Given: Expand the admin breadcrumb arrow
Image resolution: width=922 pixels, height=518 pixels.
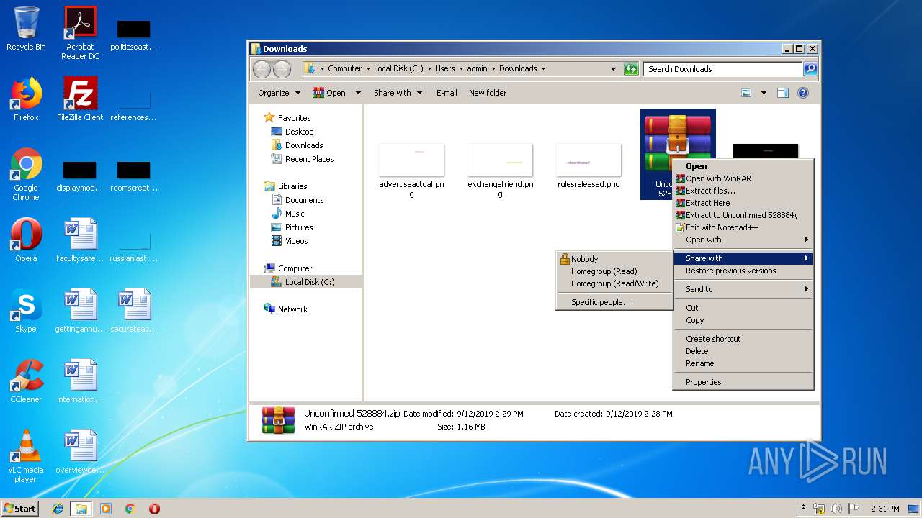Looking at the screenshot, I should coord(493,69).
